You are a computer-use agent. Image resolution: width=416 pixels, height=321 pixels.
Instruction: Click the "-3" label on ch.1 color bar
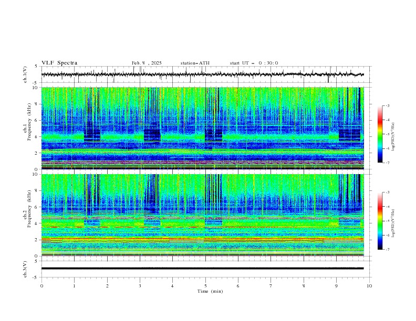click(x=388, y=105)
